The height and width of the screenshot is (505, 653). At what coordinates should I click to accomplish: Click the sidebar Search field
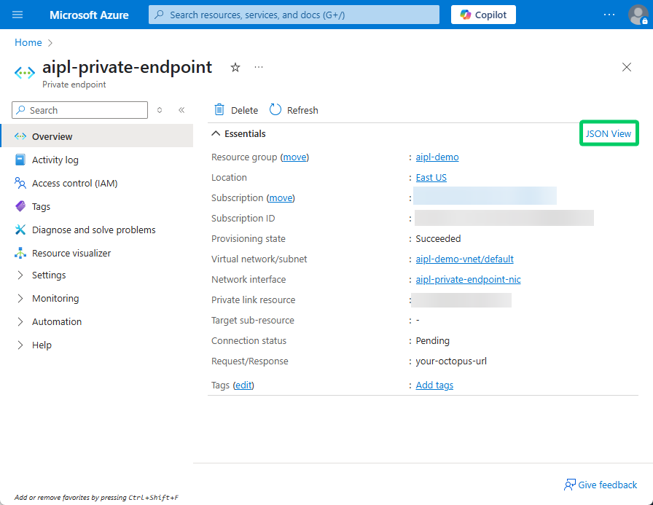pos(80,110)
